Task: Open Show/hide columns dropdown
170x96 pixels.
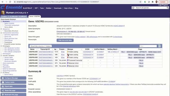Action: [41, 46]
